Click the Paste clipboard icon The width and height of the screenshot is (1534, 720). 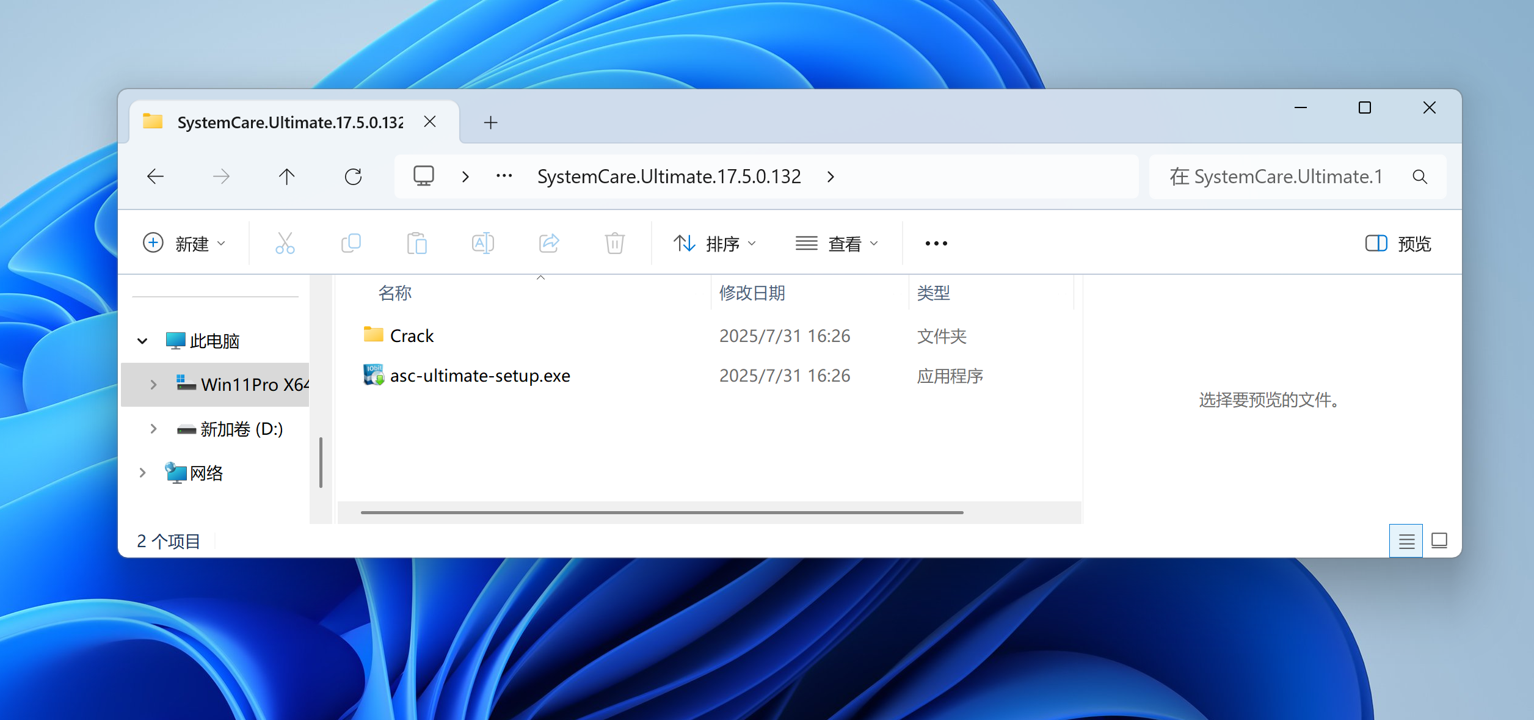(416, 243)
